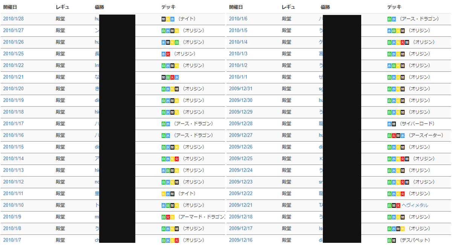The width and height of the screenshot is (452, 245).
Task: Click 殿堂 regulation cell in 2010/1/3 row
Action: coord(286,54)
